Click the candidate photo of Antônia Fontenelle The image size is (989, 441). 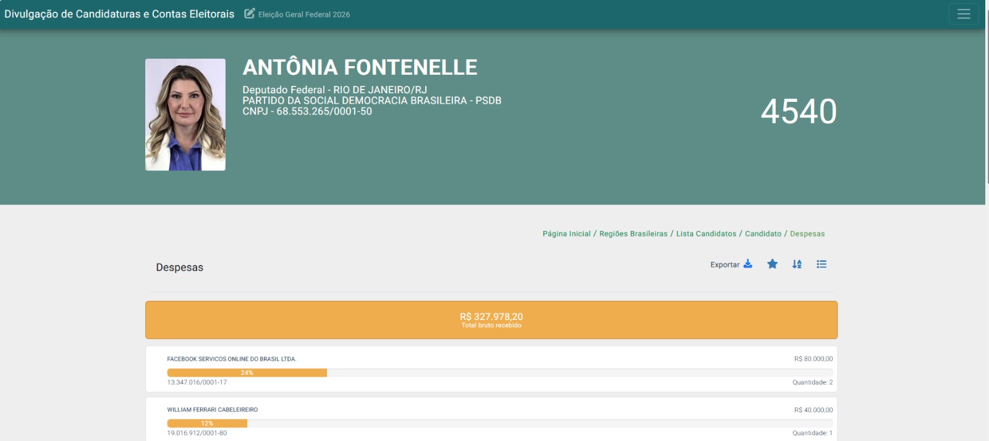(185, 114)
